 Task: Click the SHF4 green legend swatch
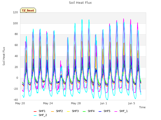[84, 111]
